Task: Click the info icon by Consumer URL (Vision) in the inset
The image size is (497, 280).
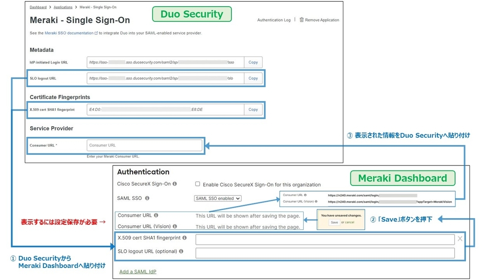Action: [316, 202]
